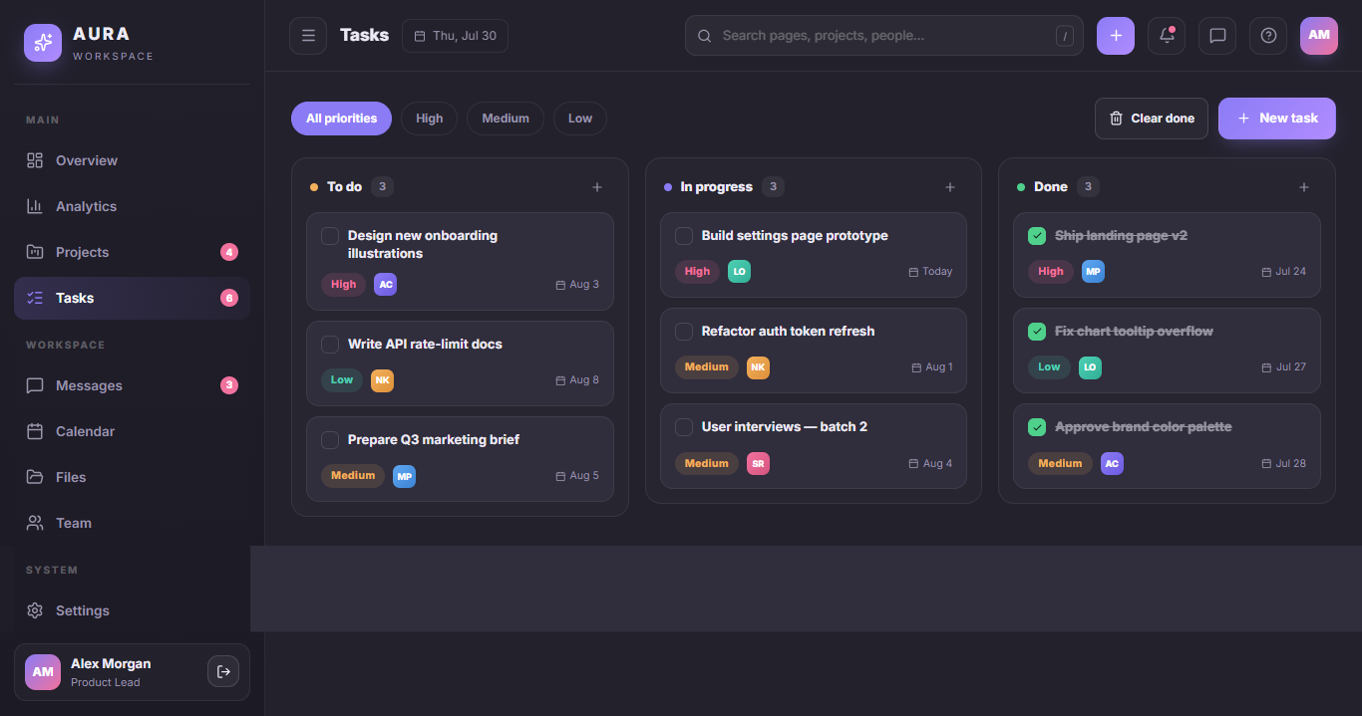Viewport: 1362px width, 716px height.
Task: Open Team in the sidebar
Action: (x=132, y=523)
